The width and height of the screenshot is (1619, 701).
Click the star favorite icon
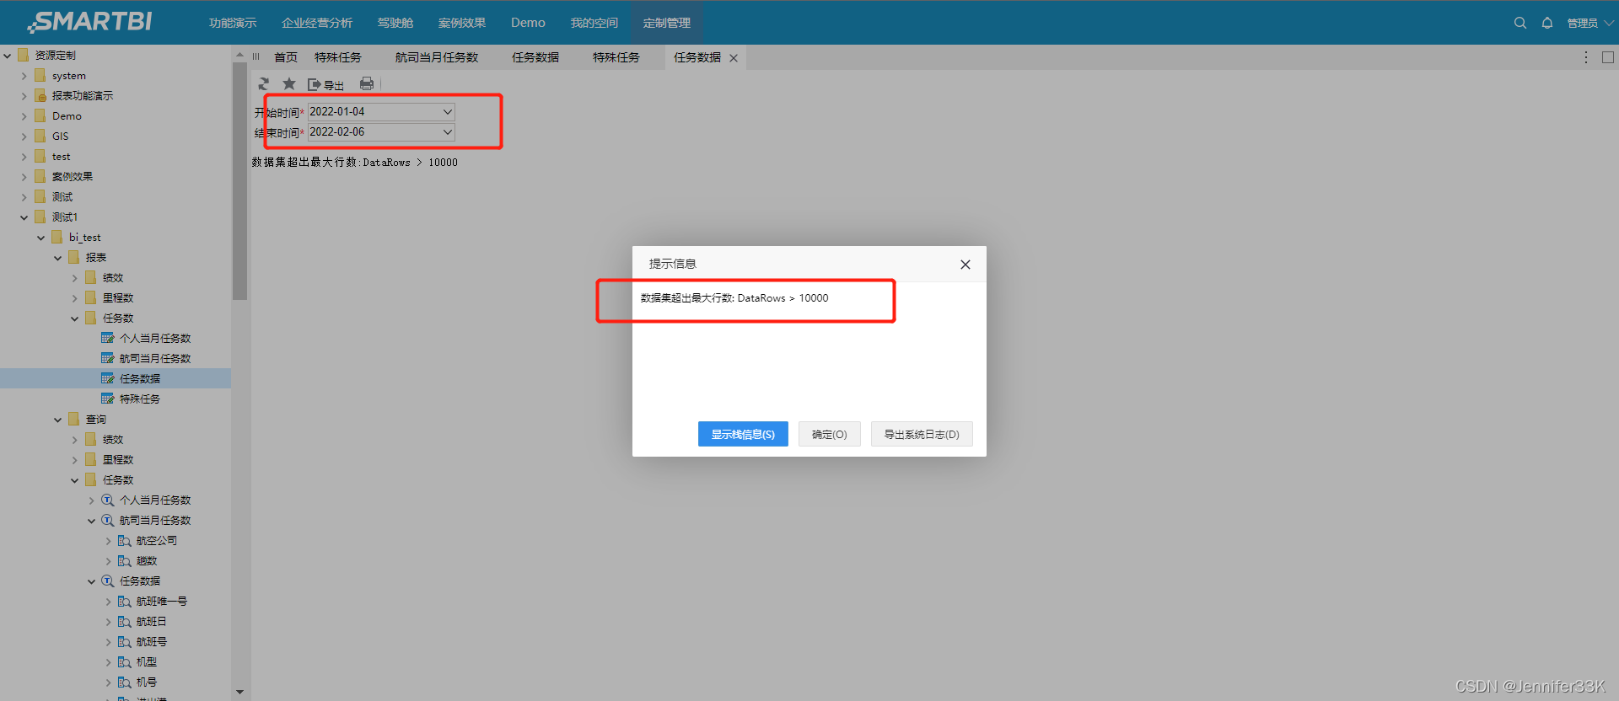289,83
